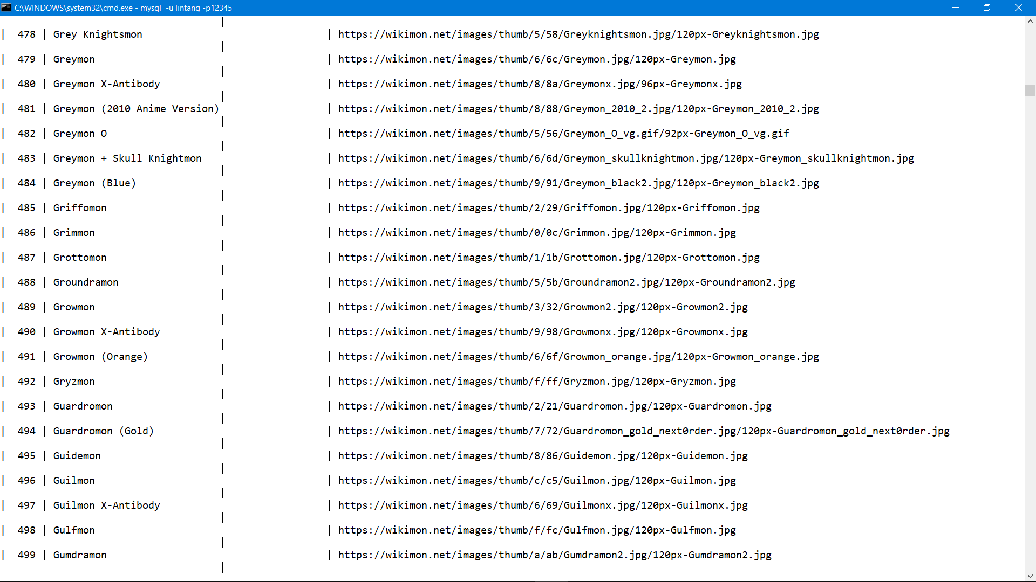Click the scrollbar down arrow

[x=1030, y=576]
